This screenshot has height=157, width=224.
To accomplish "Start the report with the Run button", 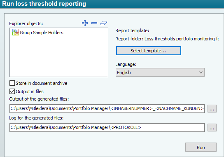I will coord(201,147).
